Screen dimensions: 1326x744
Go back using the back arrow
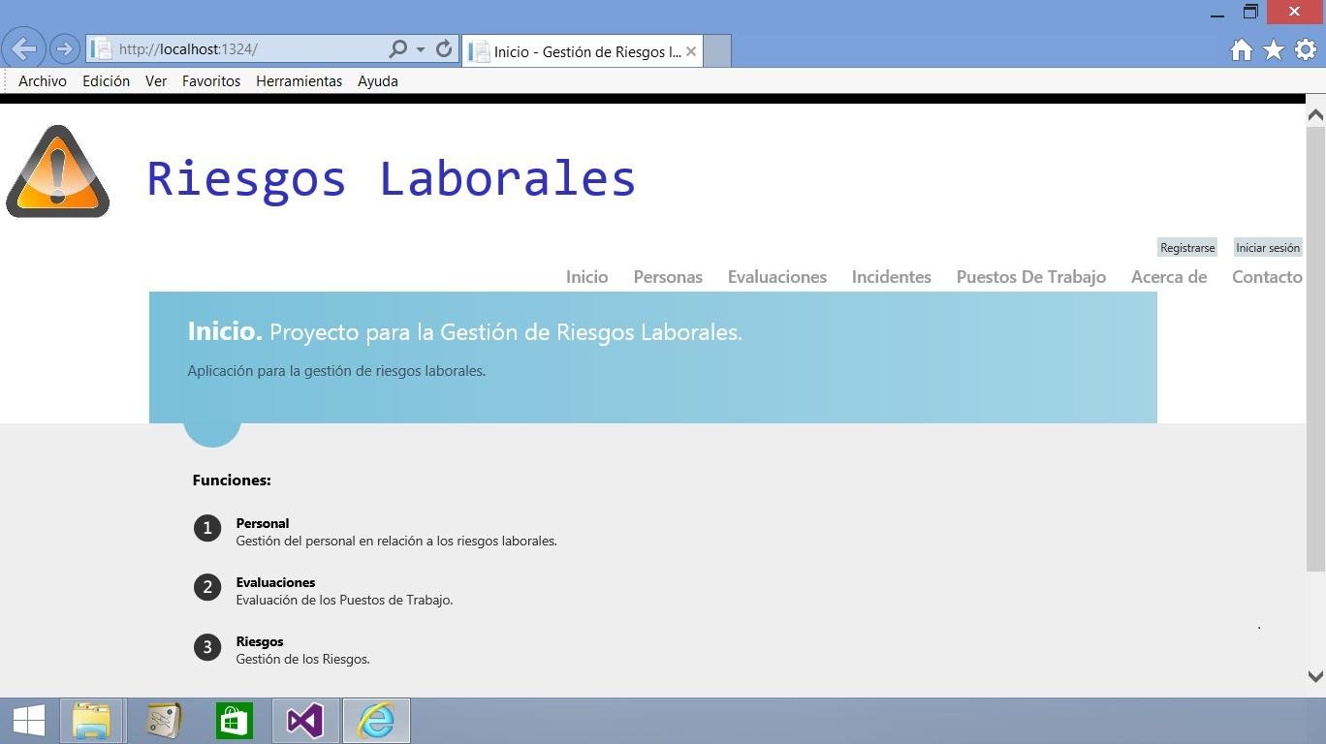point(23,48)
